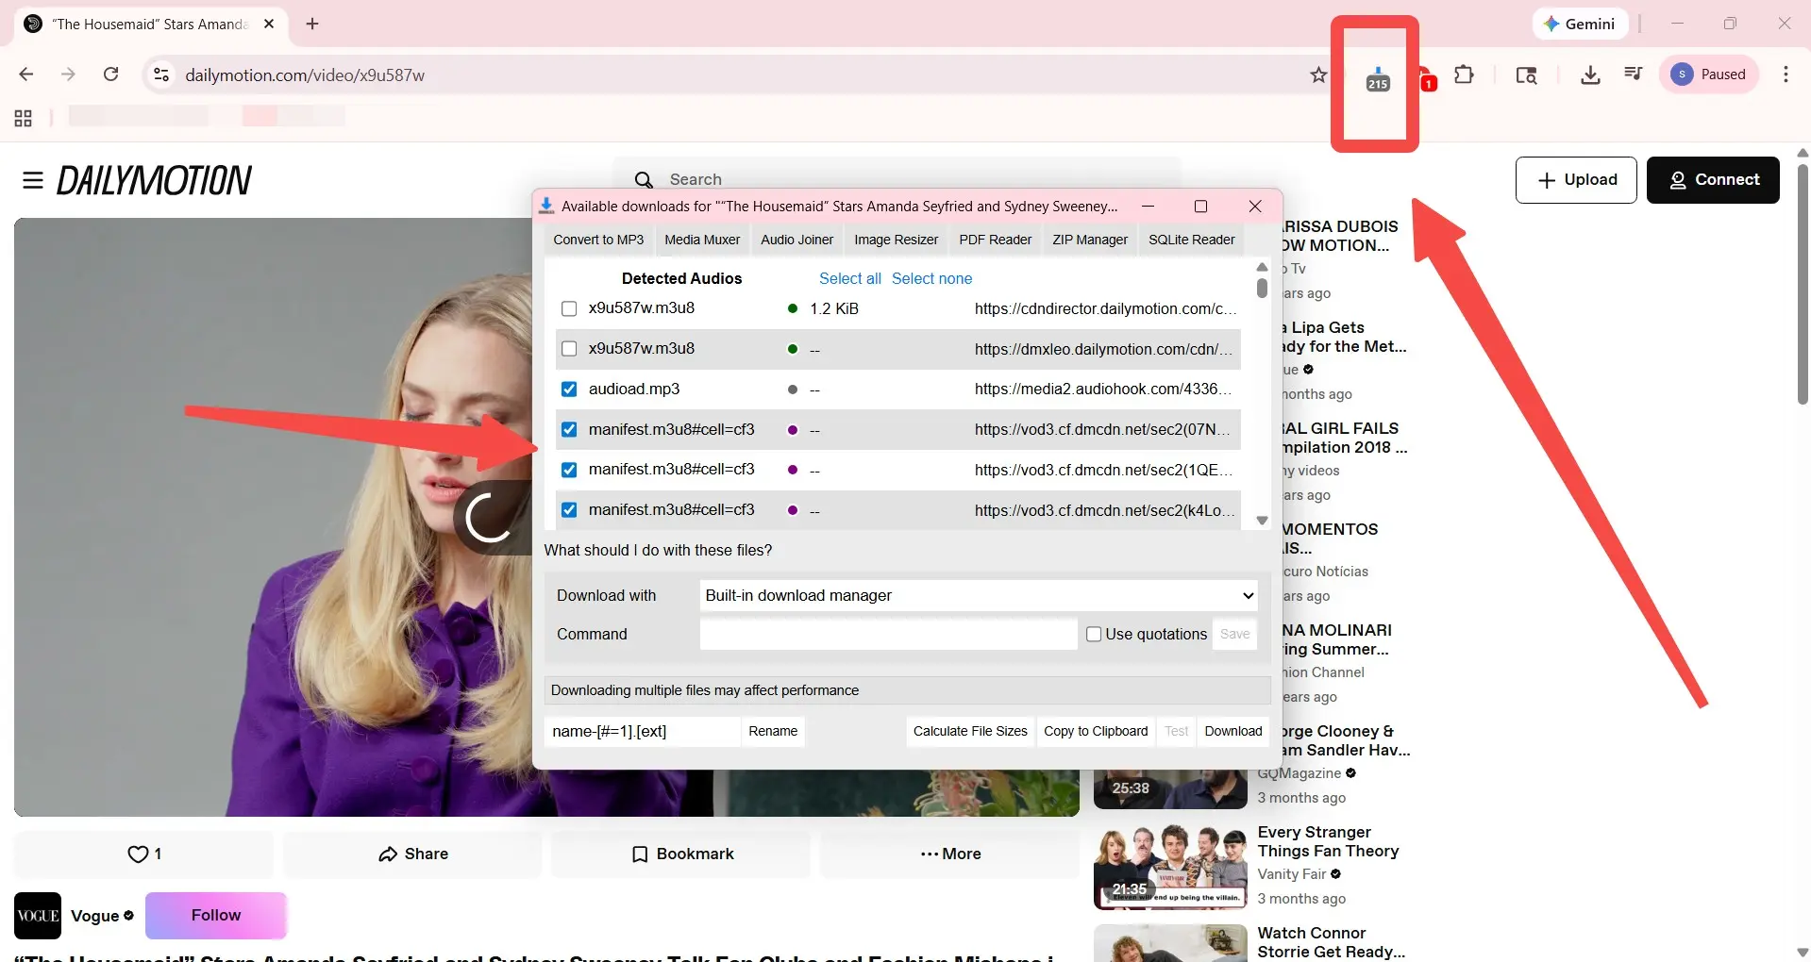Click Copy to Clipboard button
This screenshot has width=1811, height=962.
click(x=1096, y=731)
